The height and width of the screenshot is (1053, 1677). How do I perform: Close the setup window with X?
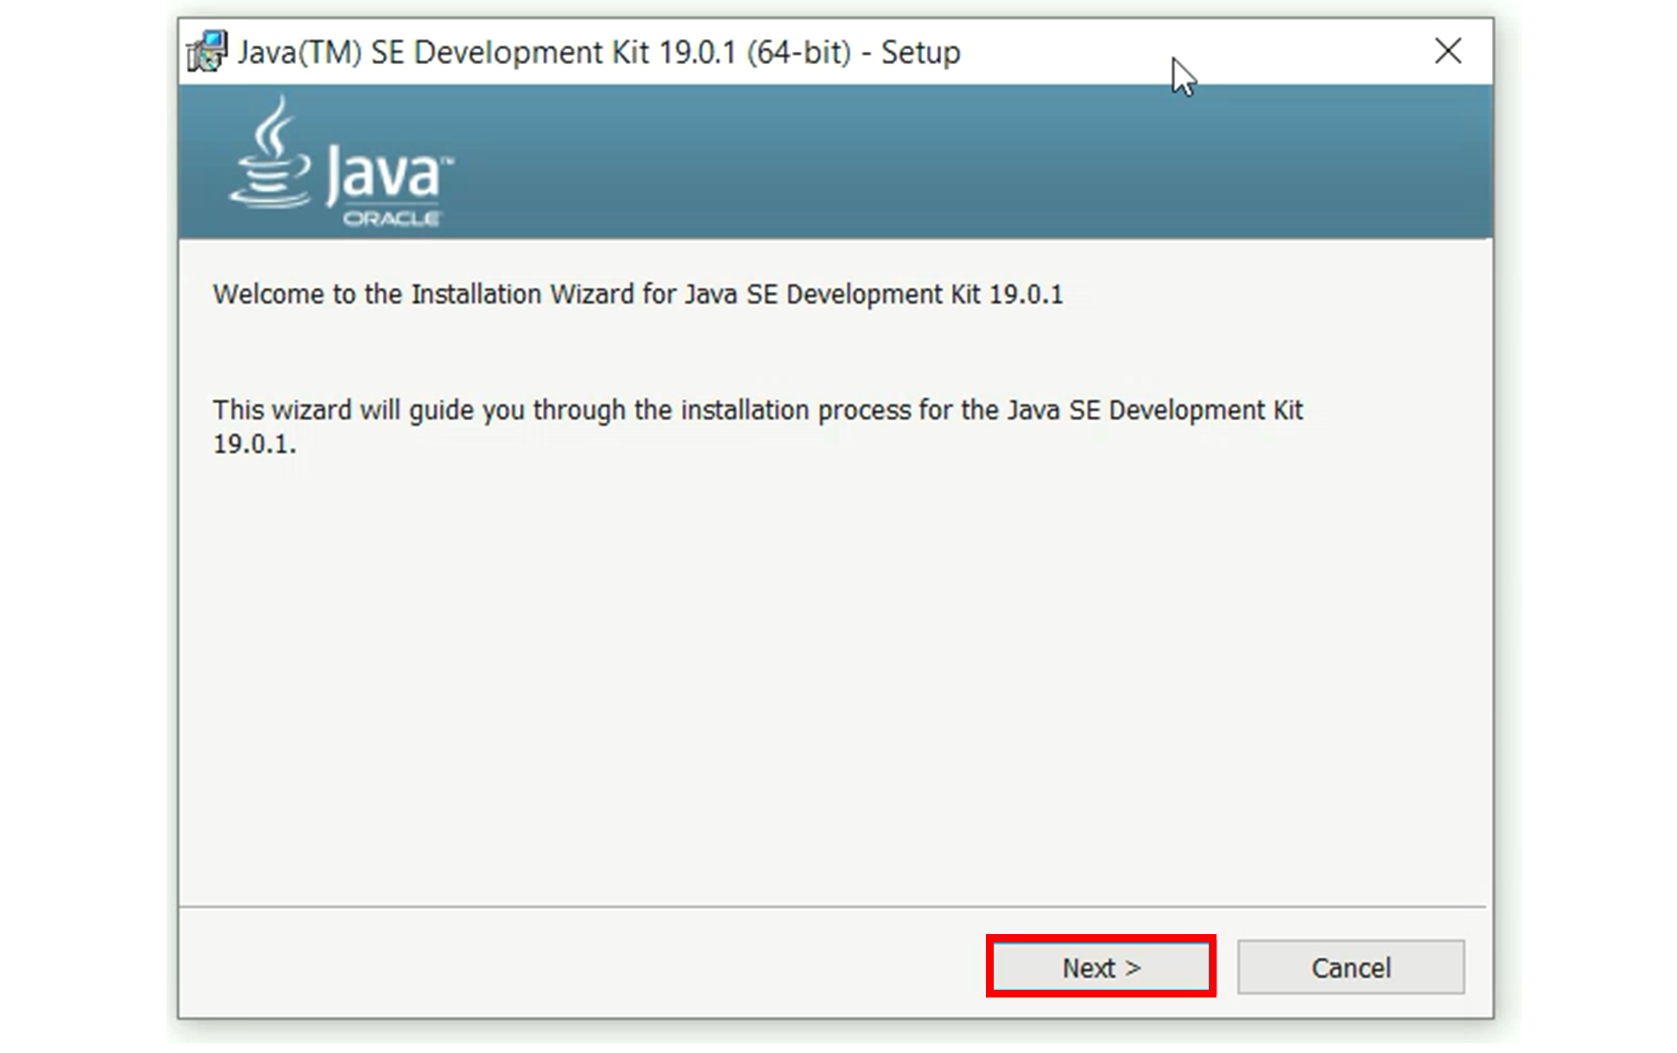tap(1447, 52)
